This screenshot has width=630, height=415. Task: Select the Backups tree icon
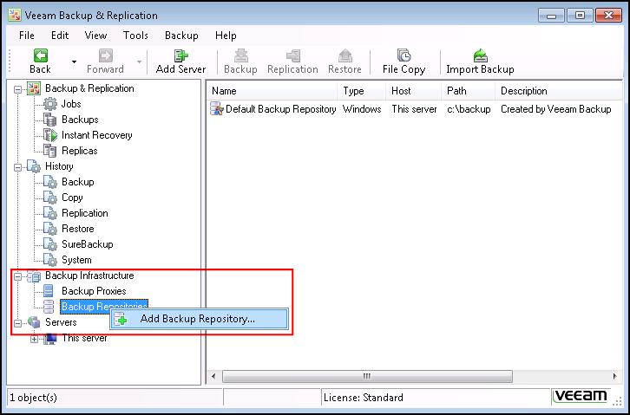pos(50,120)
